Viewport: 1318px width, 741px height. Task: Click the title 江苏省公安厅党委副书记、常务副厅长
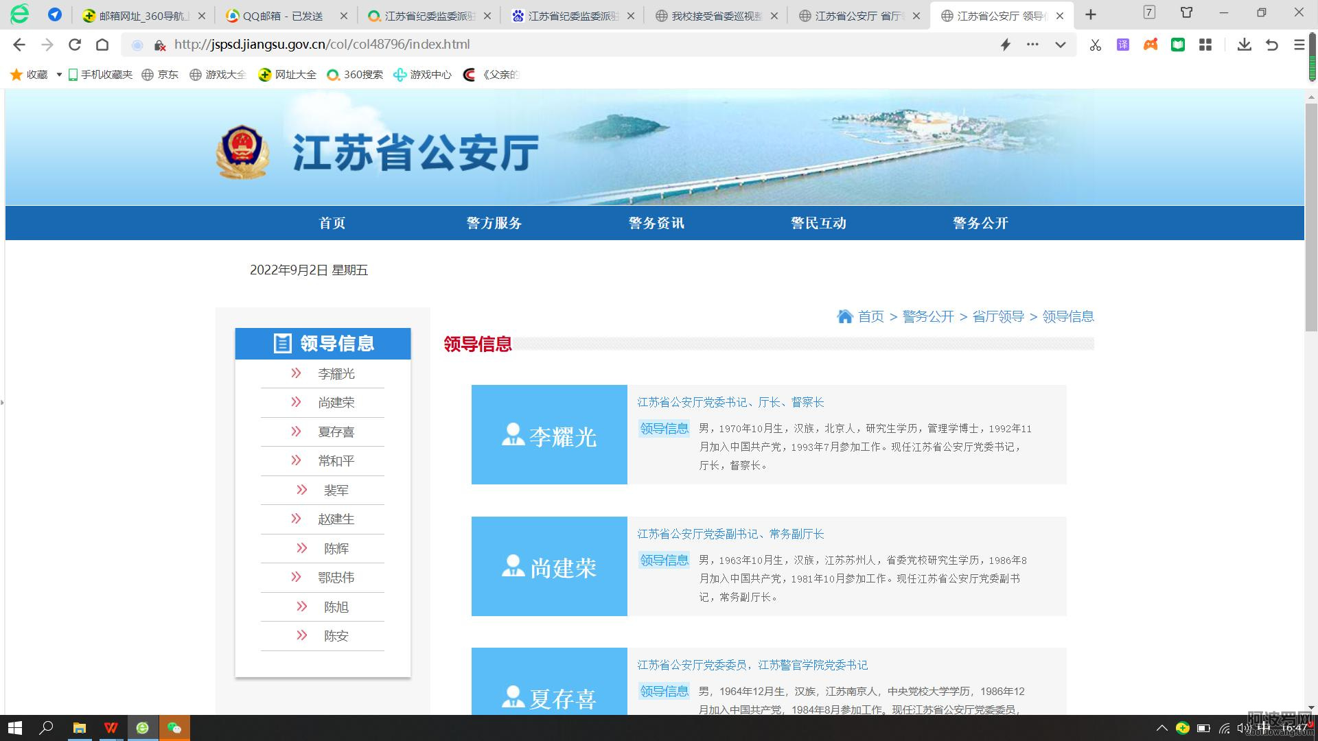click(x=730, y=534)
